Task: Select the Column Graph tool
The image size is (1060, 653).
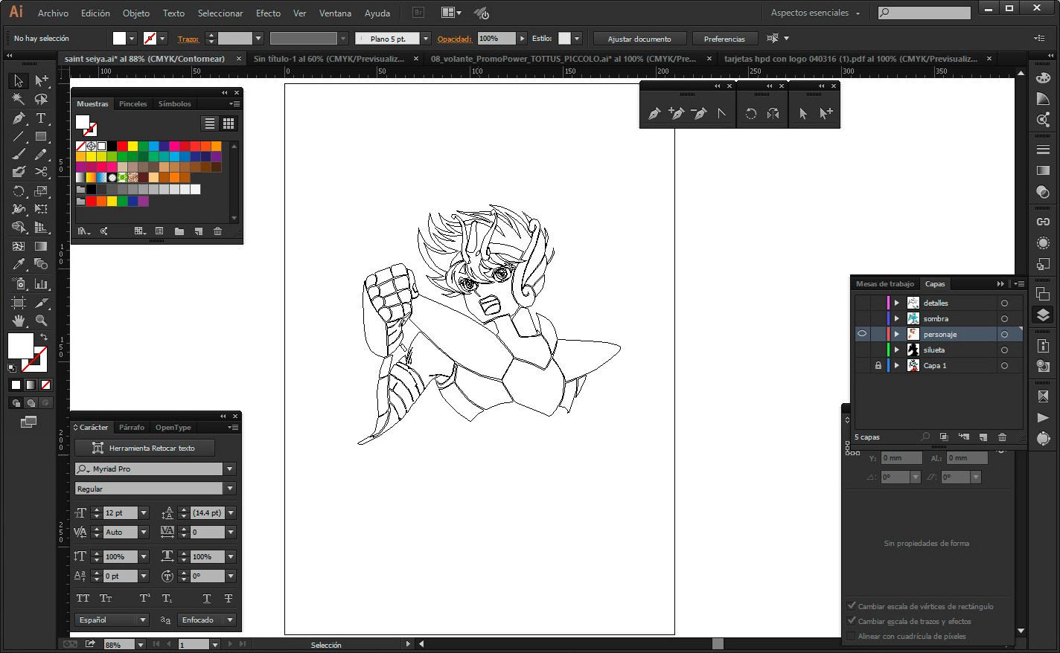Action: tap(41, 283)
